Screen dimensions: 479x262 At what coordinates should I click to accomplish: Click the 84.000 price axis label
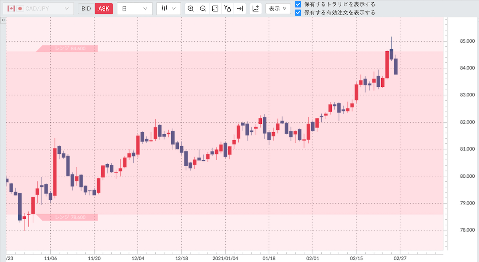coord(467,68)
